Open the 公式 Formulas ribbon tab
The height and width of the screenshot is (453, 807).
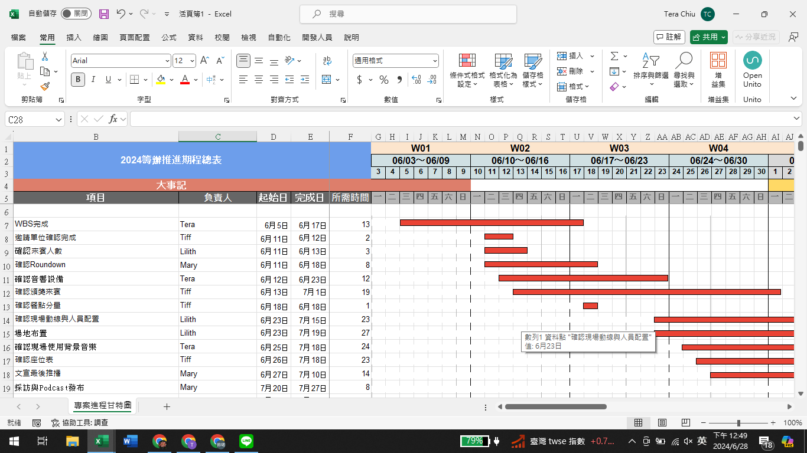coord(169,37)
